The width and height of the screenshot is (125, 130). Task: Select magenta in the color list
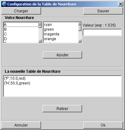click(61, 34)
